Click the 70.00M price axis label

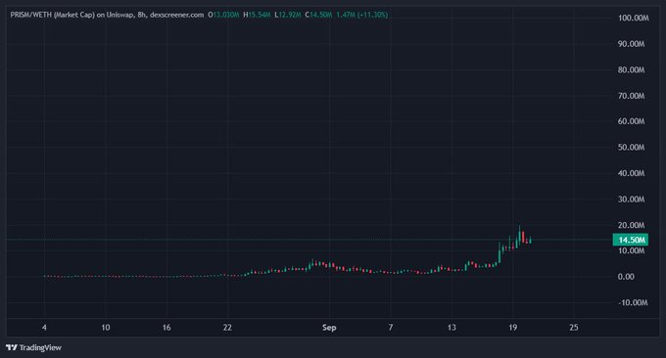(x=631, y=96)
